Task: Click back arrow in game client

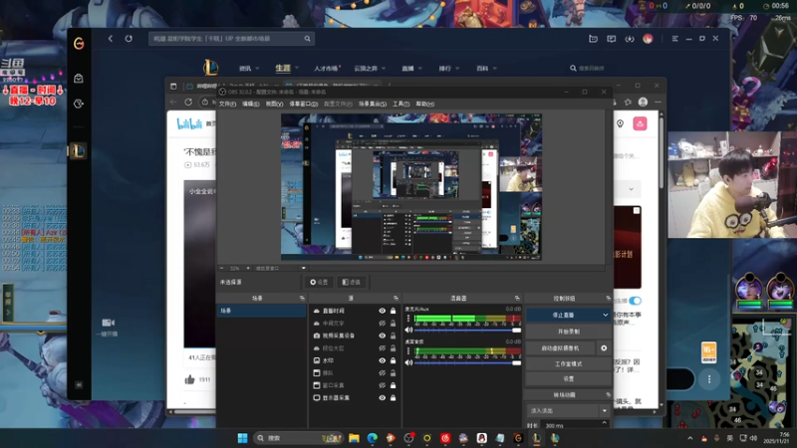Action: coord(111,39)
